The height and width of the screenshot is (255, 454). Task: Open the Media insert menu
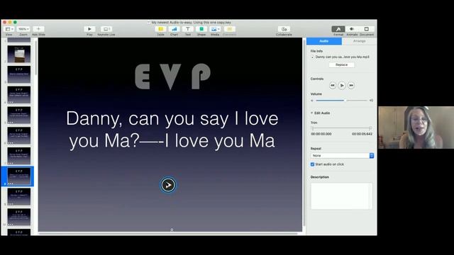[x=215, y=29]
